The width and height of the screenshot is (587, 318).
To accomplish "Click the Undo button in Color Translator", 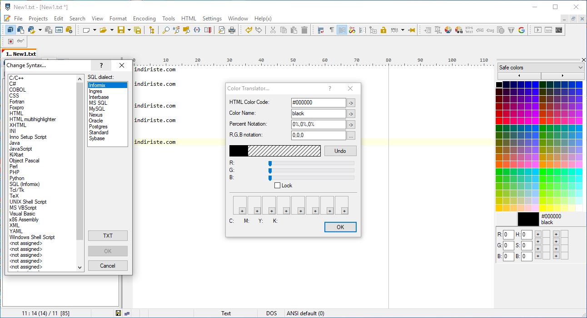I will click(340, 151).
